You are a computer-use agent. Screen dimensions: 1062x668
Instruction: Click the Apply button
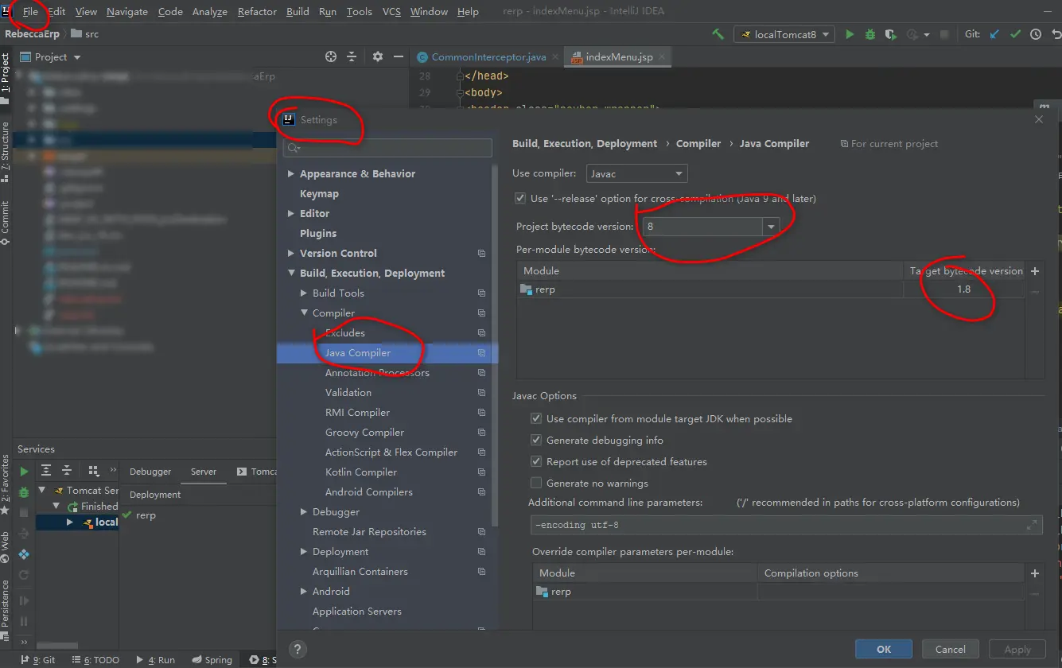tap(1017, 649)
